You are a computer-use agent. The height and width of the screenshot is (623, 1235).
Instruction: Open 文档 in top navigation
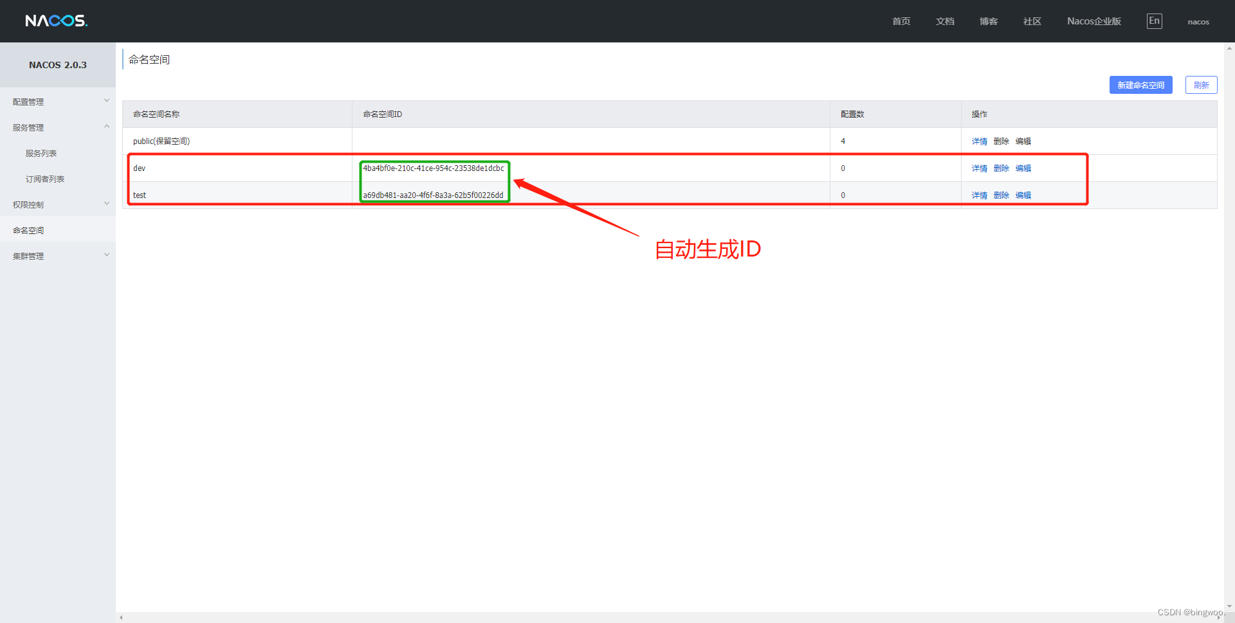945,21
